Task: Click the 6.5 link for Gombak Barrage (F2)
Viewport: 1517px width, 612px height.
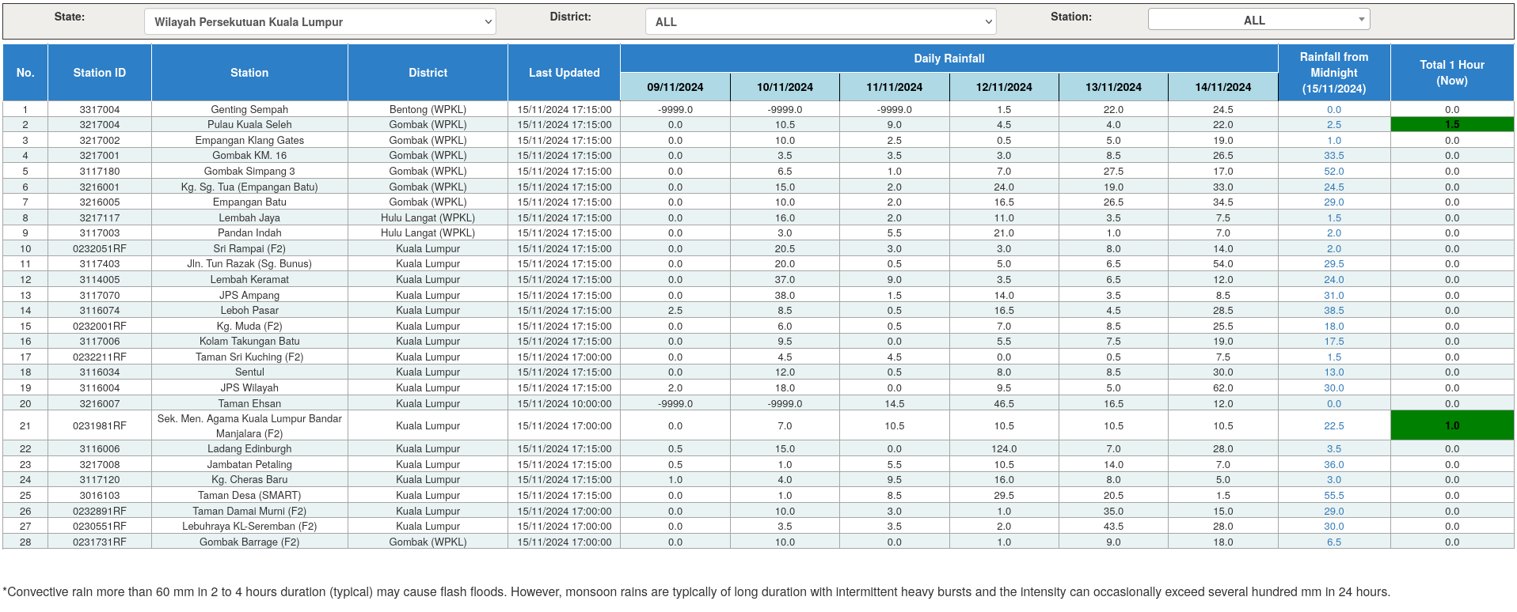Action: [1334, 542]
